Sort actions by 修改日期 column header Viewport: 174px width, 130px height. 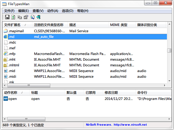[x=111, y=93]
